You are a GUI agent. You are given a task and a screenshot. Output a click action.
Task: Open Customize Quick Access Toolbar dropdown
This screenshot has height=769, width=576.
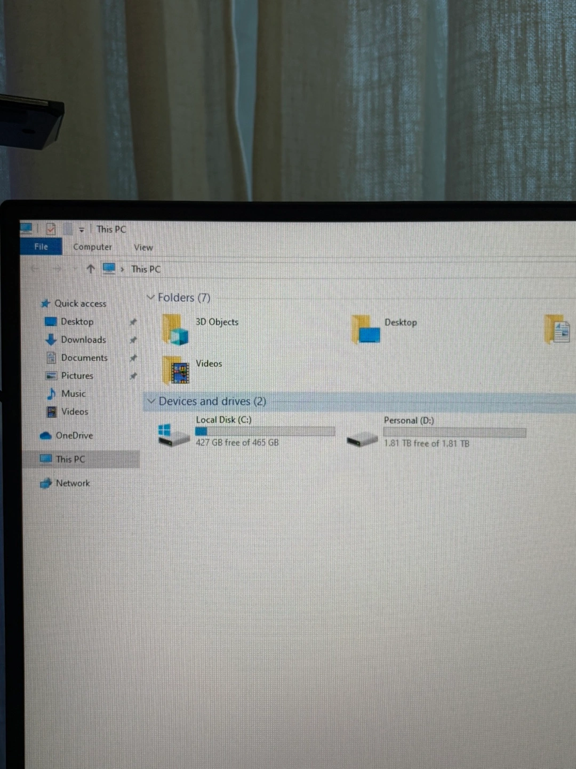(82, 230)
